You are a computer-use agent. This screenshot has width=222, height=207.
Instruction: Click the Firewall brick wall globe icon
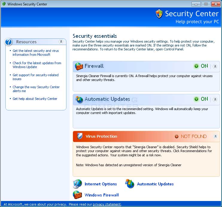[79, 66]
